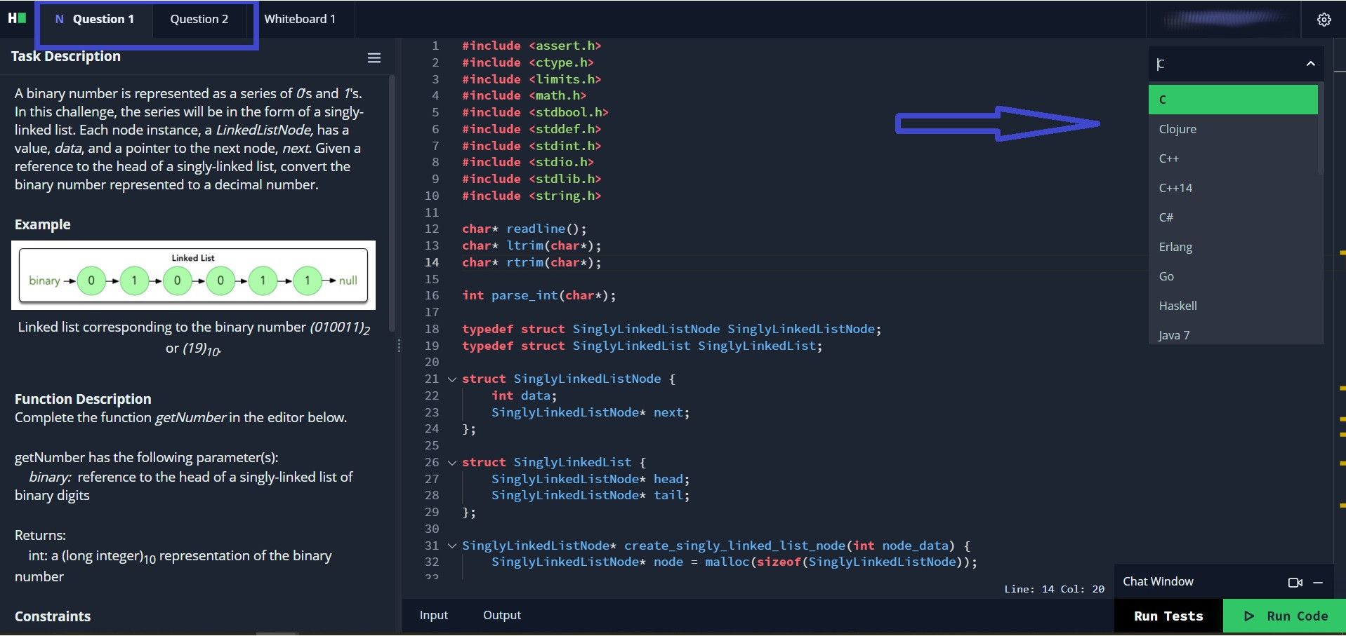Open the Whiteboard 1 tab
The width and height of the screenshot is (1346, 636).
coord(299,19)
